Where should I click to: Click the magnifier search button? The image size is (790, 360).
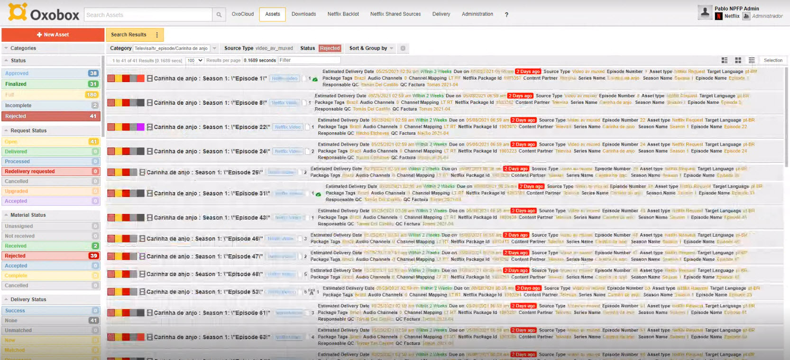(x=219, y=15)
